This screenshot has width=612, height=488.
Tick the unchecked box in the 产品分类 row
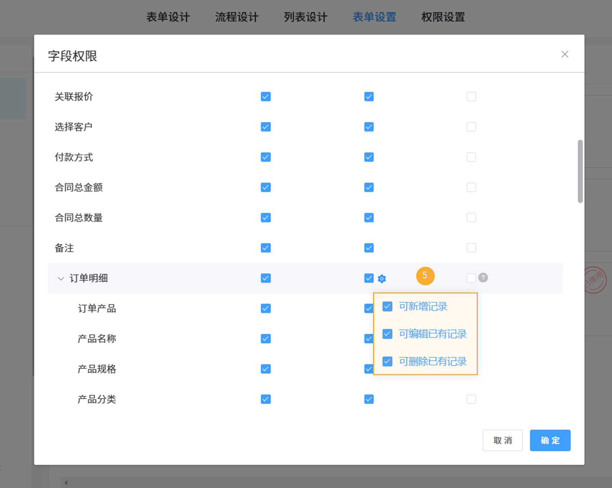click(x=471, y=399)
